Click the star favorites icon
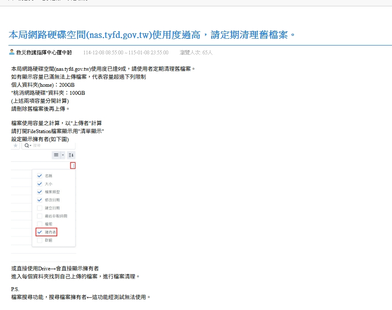The height and width of the screenshot is (310, 392). (x=16, y=145)
